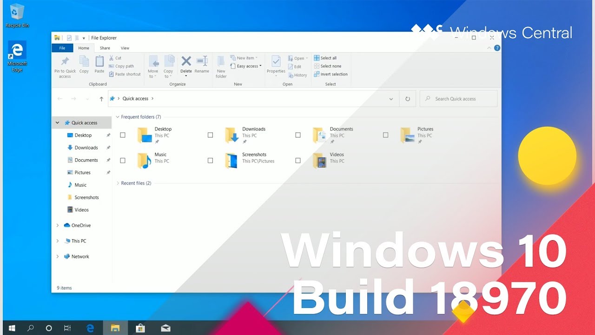Image resolution: width=595 pixels, height=335 pixels.
Task: Click the Delete X icon
Action: pyautogui.click(x=186, y=61)
